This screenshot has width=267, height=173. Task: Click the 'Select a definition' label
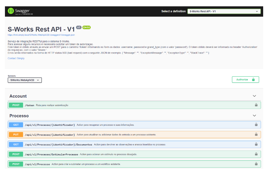pos(173,11)
